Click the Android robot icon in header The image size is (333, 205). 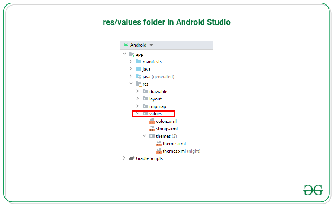click(x=126, y=45)
